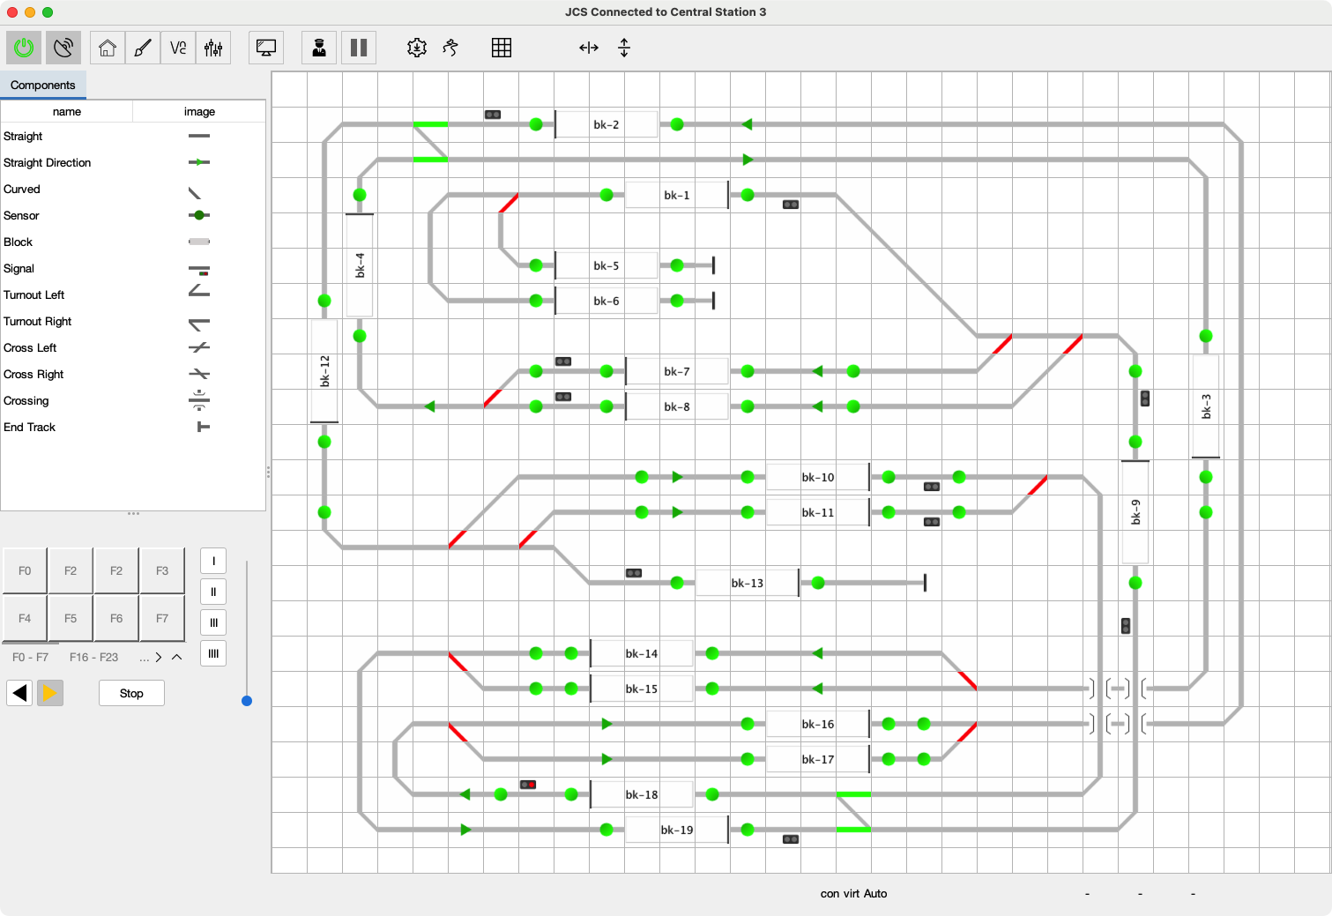Select block bk-19 on the layout

[677, 830]
